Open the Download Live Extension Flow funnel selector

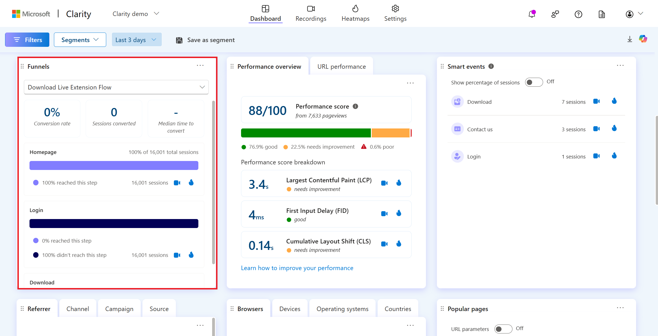[x=116, y=87]
